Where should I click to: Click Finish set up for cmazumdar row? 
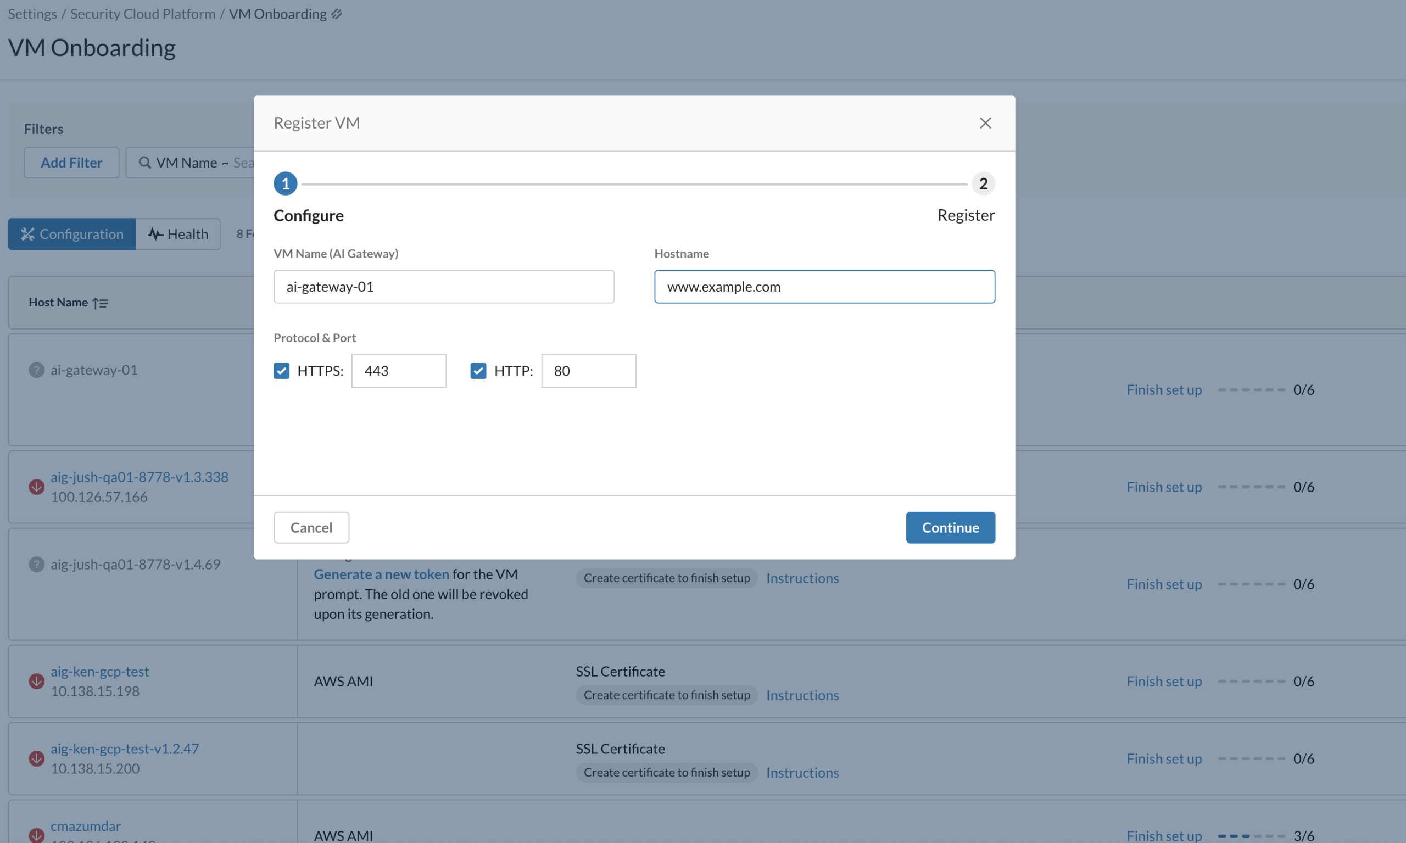pos(1164,835)
